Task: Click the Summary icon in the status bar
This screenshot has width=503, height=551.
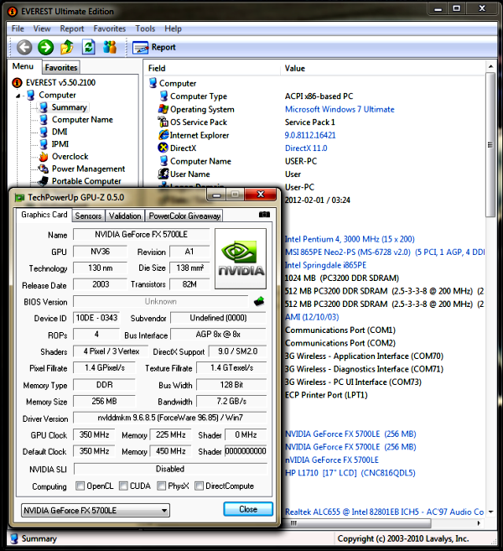Action: tap(14, 538)
